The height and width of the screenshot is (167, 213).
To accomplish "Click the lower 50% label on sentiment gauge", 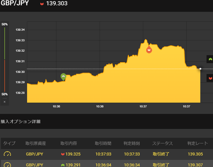I will (4, 94).
